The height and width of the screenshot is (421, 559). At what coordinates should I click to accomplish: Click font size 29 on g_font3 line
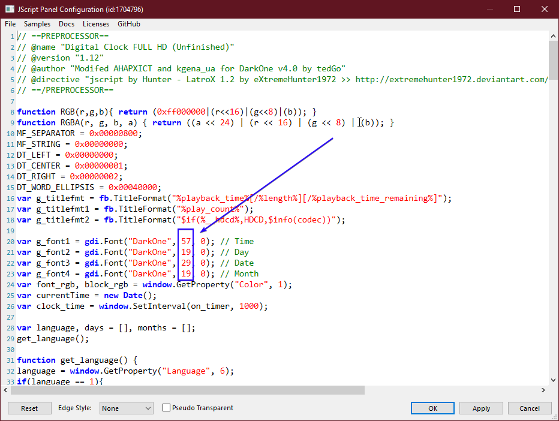coord(186,263)
